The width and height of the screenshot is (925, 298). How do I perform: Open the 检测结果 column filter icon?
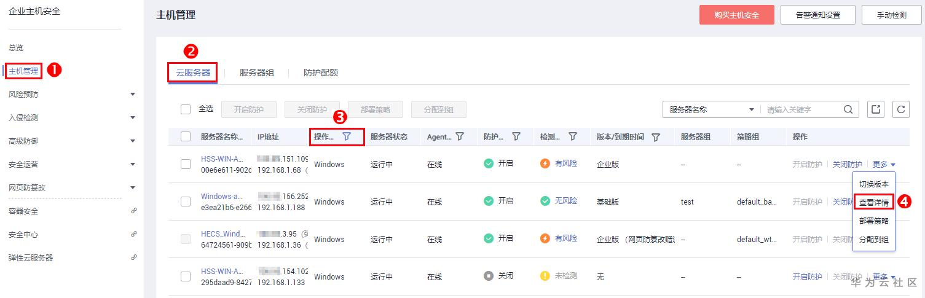(573, 136)
